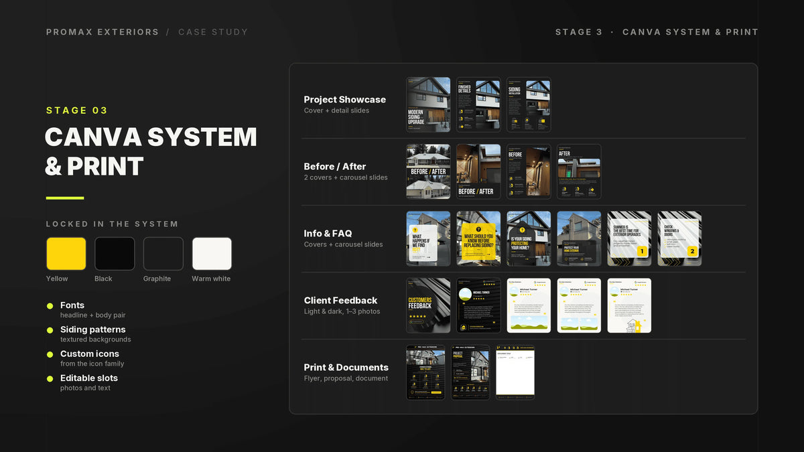Select the Graphite color swatch
804x452 pixels.
(x=163, y=254)
